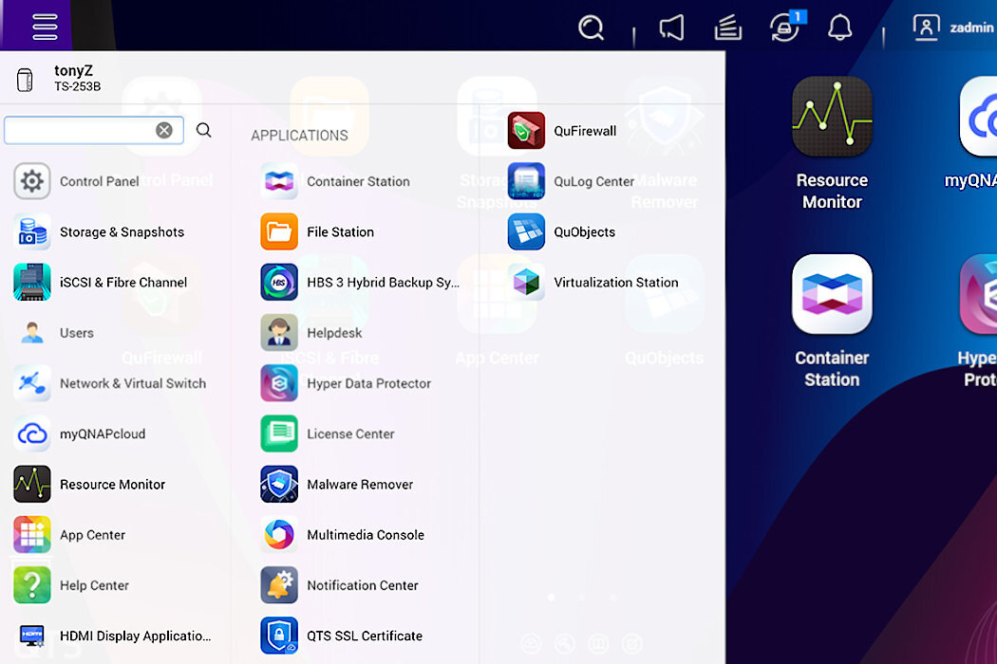Toggle the hamburger main menu button
Image resolution: width=997 pixels, height=664 pixels.
click(x=45, y=27)
